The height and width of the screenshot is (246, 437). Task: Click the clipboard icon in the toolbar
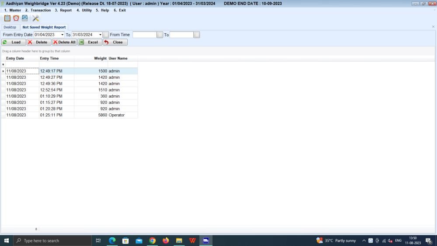(x=7, y=18)
